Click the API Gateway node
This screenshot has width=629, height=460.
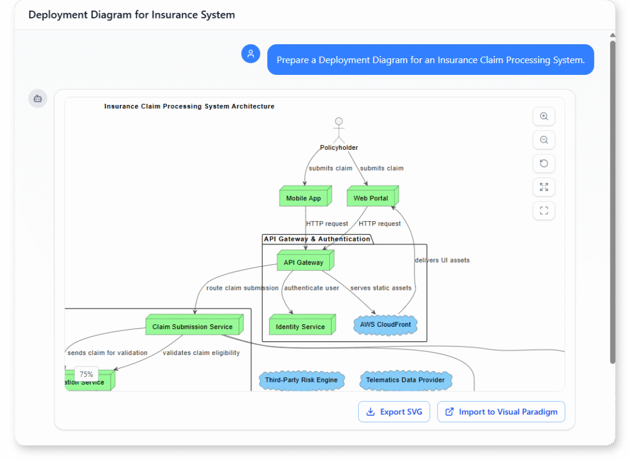304,262
